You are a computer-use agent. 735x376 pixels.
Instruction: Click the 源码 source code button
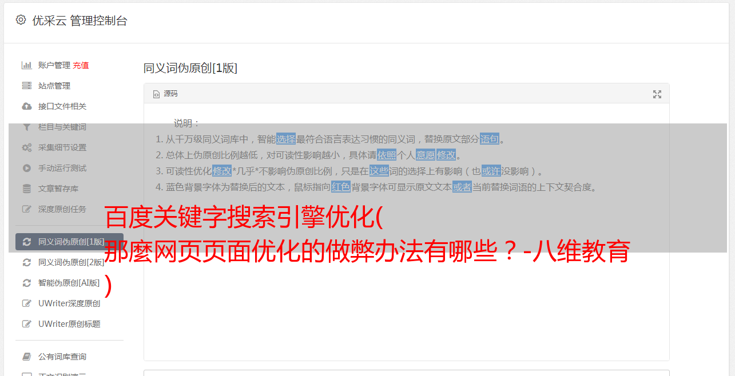point(165,94)
